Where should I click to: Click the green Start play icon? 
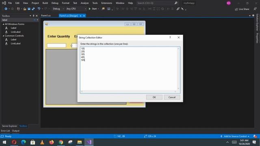pos(89,9)
